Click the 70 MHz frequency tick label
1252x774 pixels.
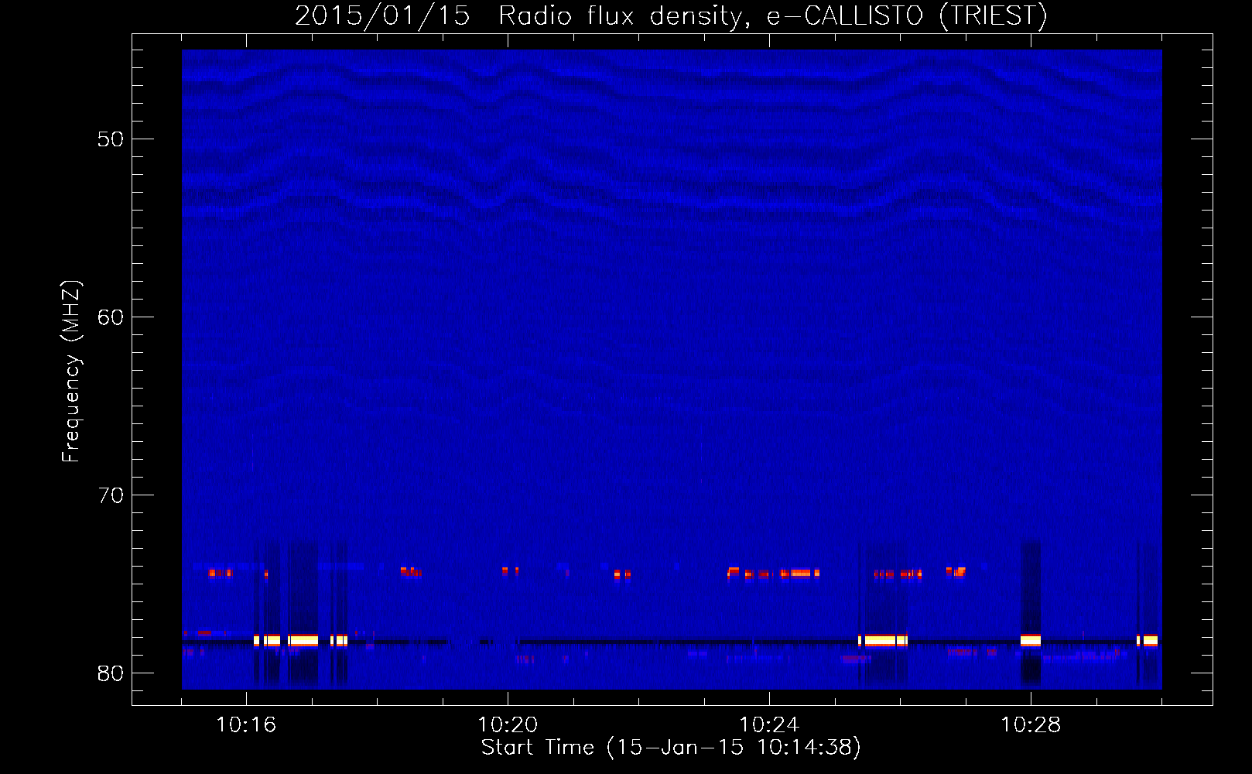pos(111,495)
